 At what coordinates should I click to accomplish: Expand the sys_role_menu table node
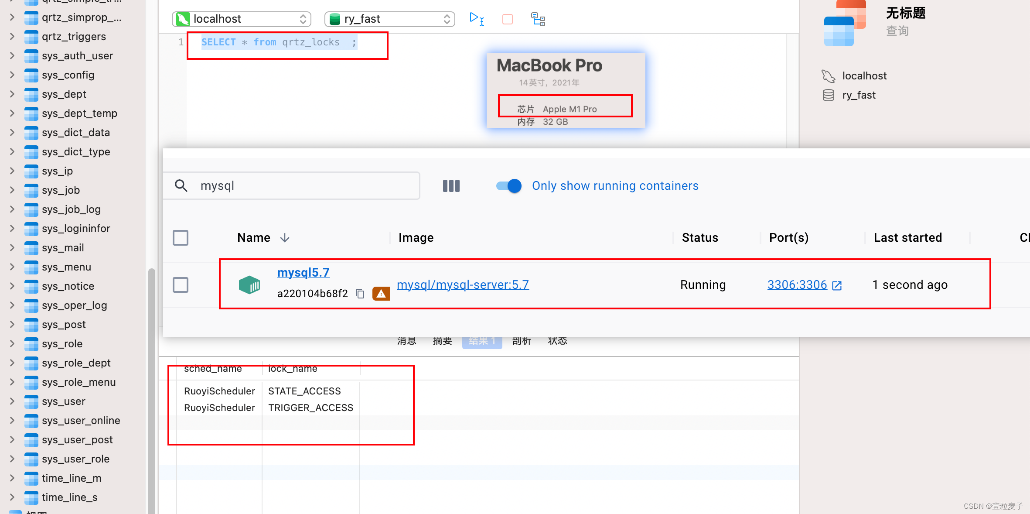[x=12, y=382]
